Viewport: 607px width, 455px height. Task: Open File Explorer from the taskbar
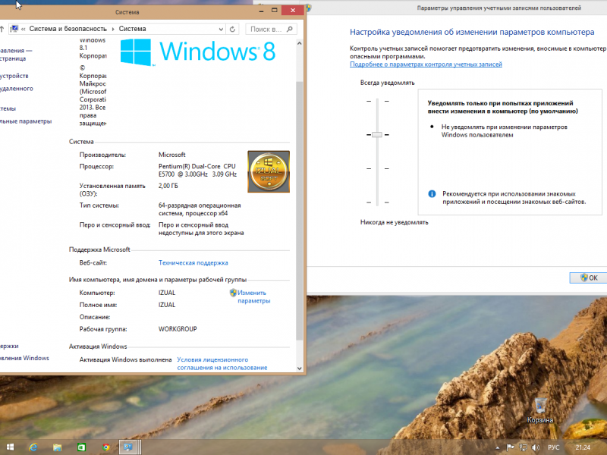click(x=58, y=447)
